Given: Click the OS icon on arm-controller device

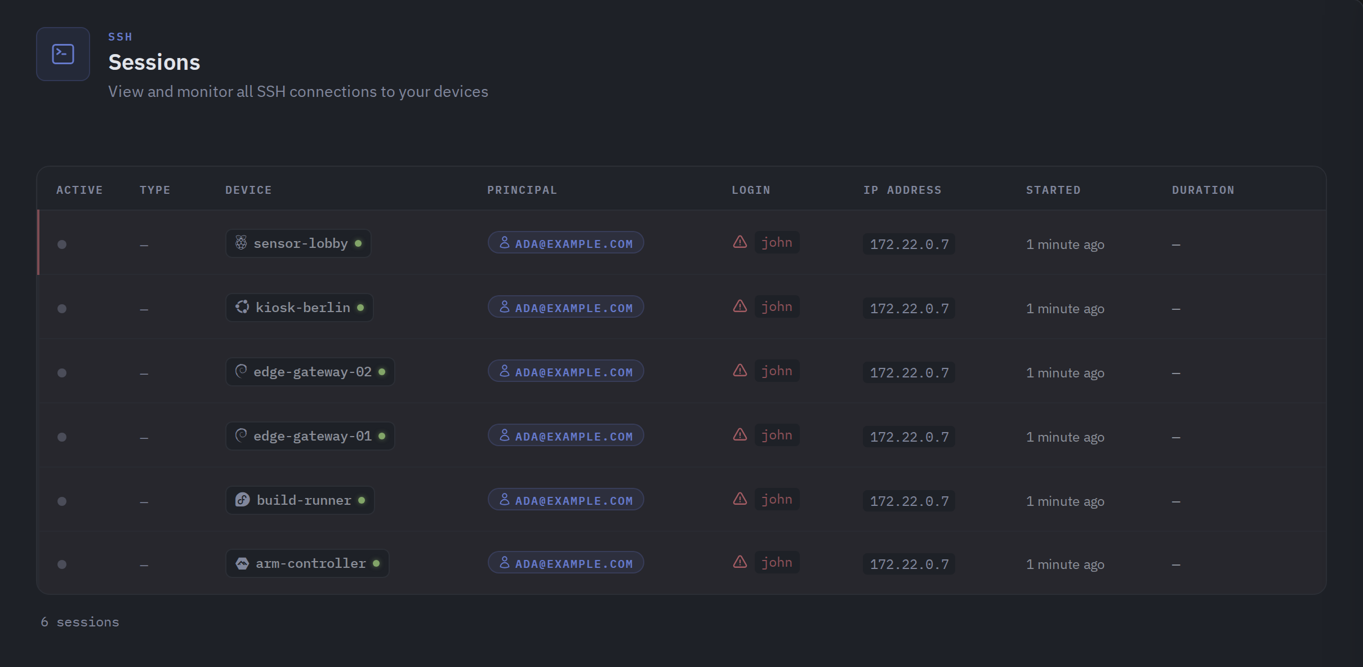Looking at the screenshot, I should 242,563.
